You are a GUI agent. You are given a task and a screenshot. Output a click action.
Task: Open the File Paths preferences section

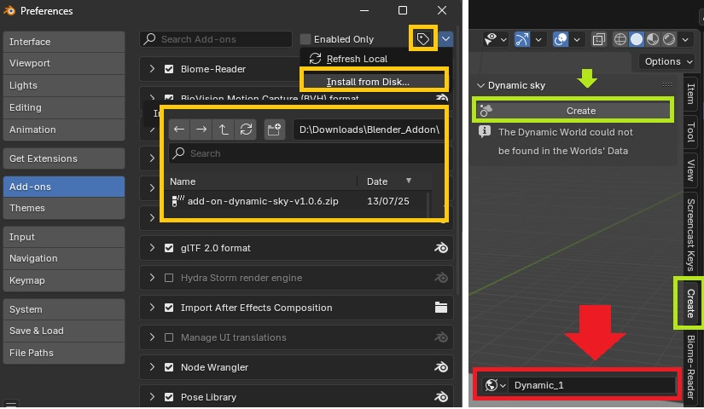tap(64, 353)
